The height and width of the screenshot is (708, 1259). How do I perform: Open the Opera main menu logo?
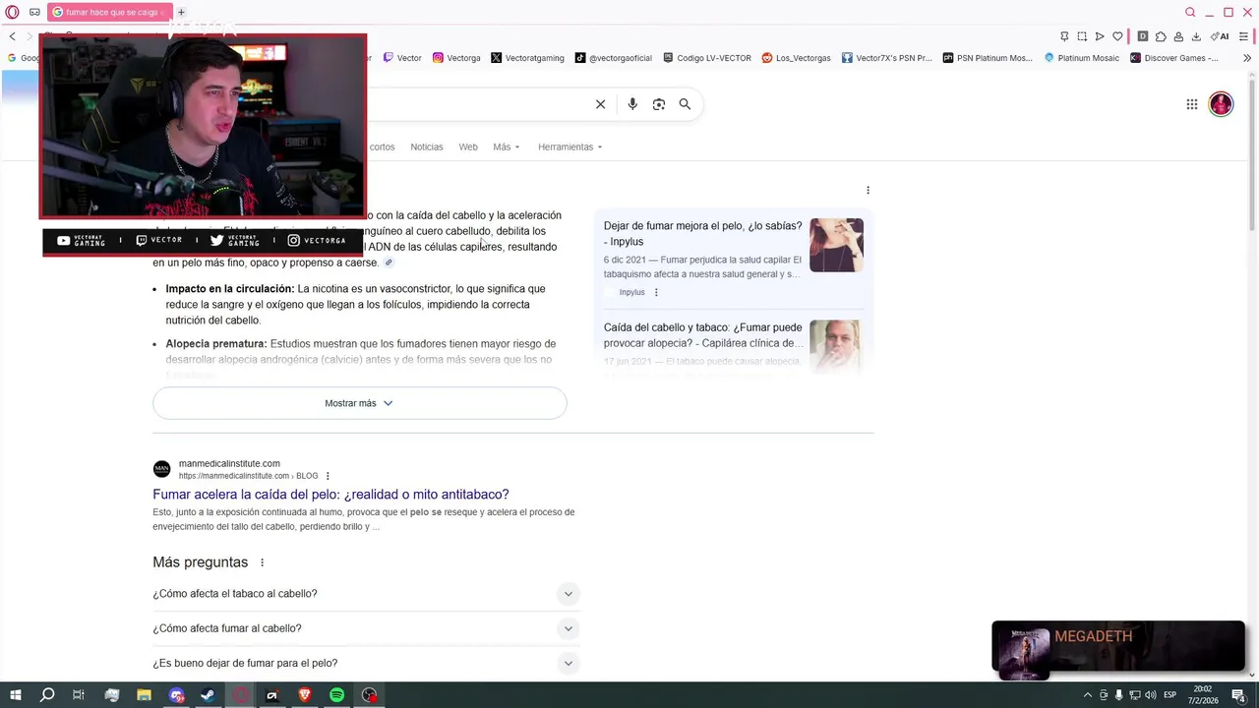[12, 12]
